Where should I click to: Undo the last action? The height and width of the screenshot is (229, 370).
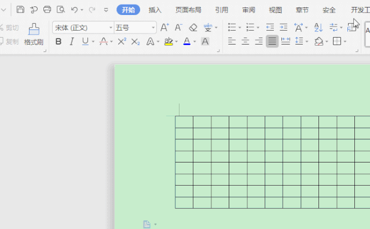click(x=74, y=10)
